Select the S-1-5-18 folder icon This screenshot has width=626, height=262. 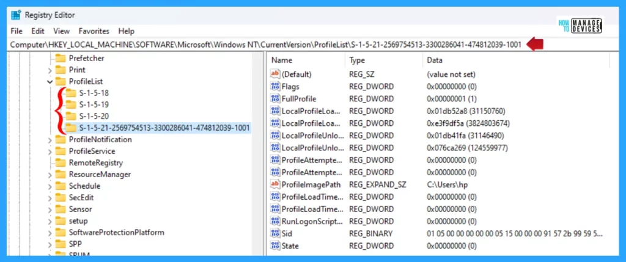point(71,93)
